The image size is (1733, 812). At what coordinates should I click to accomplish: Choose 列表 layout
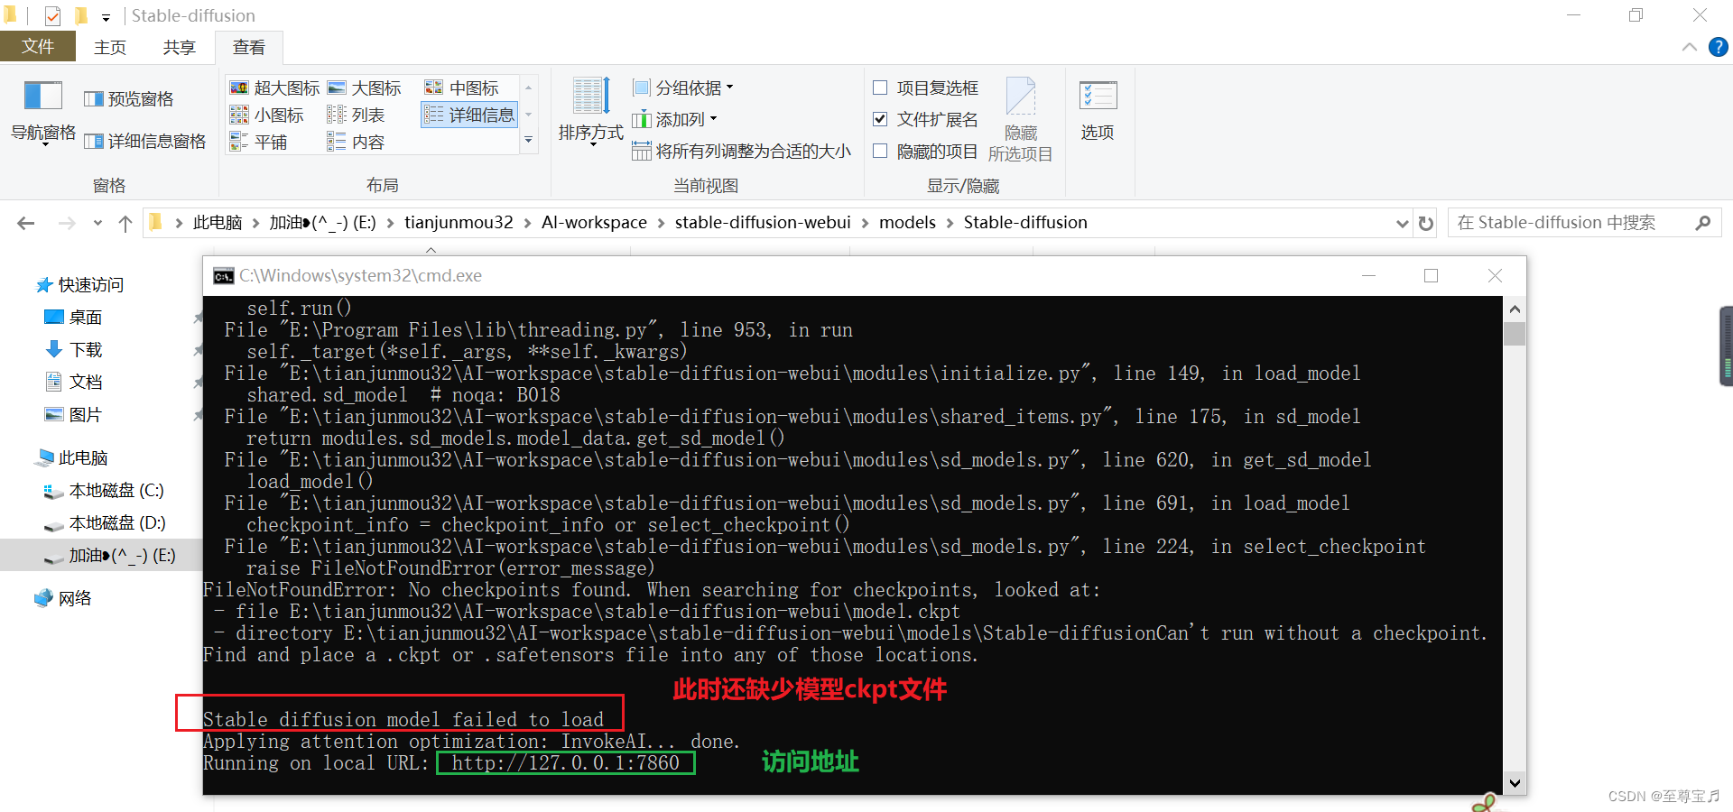tap(357, 115)
